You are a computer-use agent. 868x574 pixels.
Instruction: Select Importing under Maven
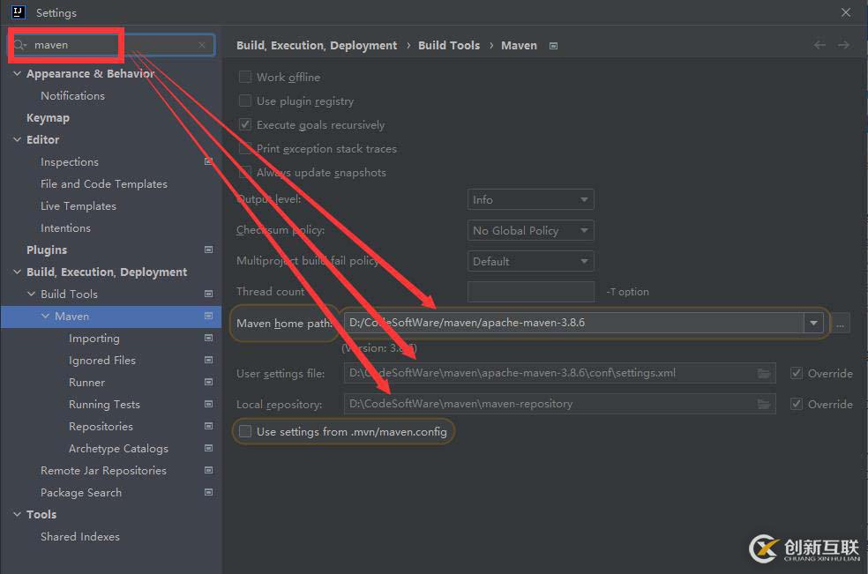[94, 339]
